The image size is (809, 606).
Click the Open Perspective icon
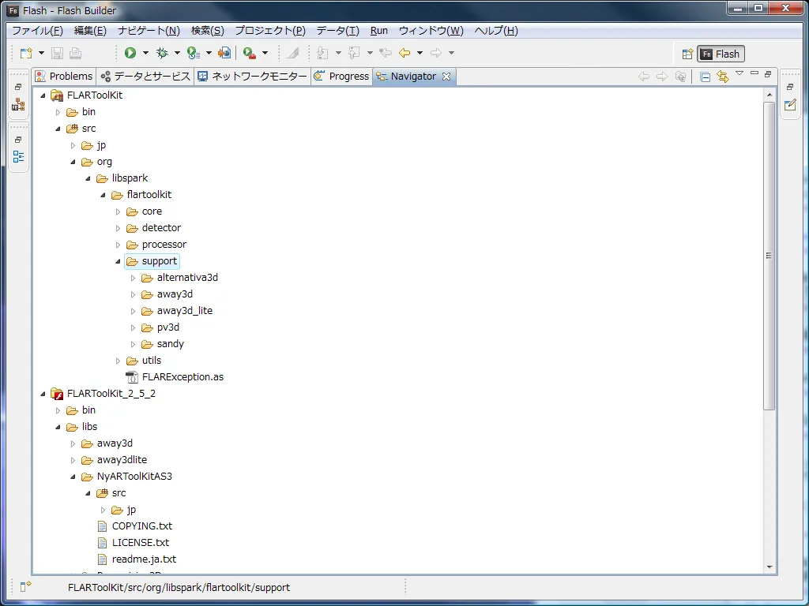tap(687, 54)
